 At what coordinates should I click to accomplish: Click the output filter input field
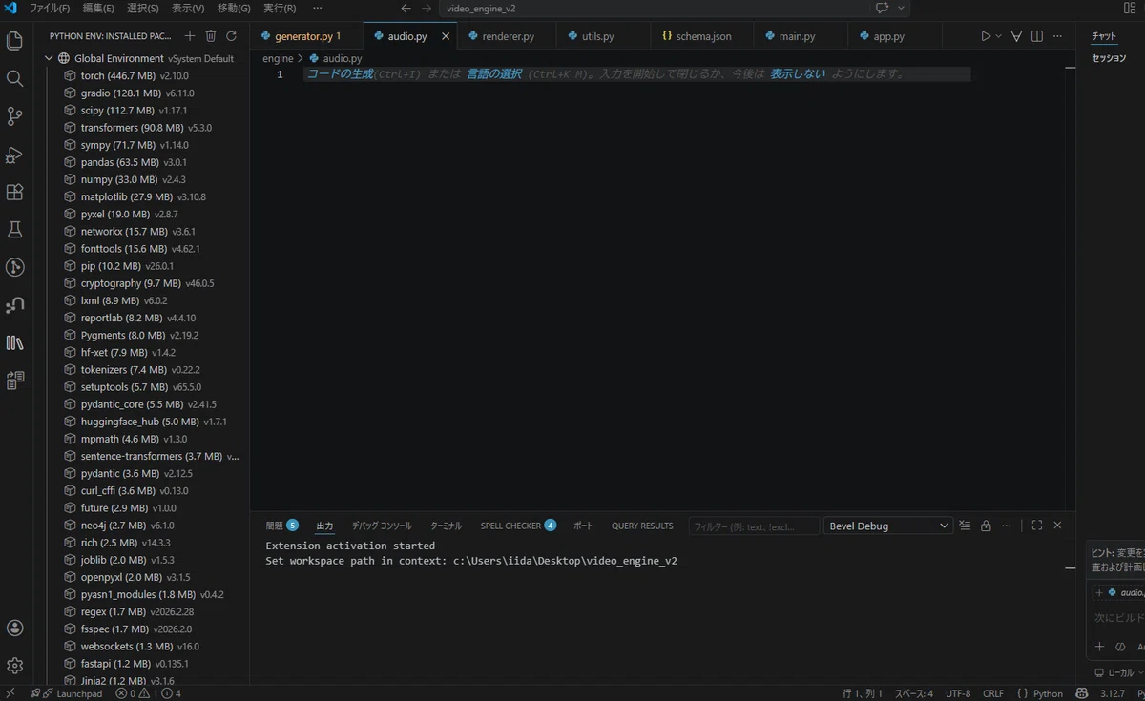click(x=754, y=526)
